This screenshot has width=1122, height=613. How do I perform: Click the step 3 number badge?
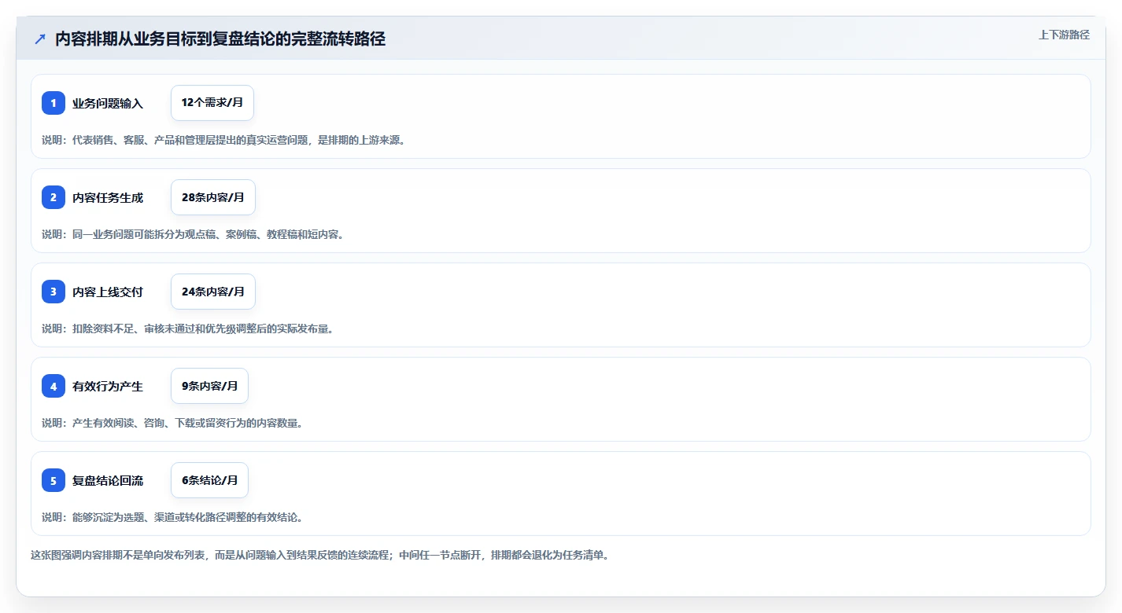(54, 292)
